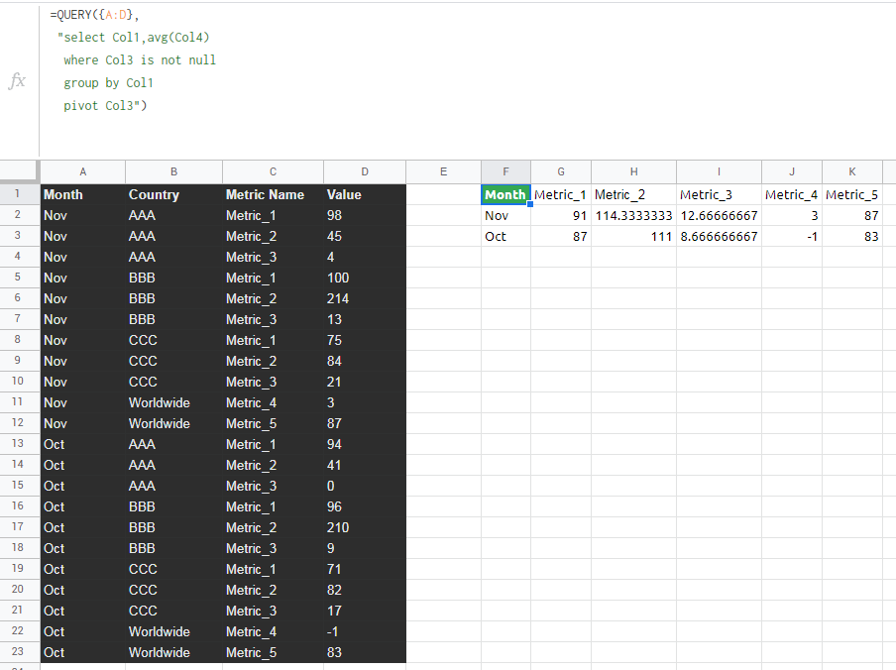Click the select-all corner box

[x=20, y=171]
